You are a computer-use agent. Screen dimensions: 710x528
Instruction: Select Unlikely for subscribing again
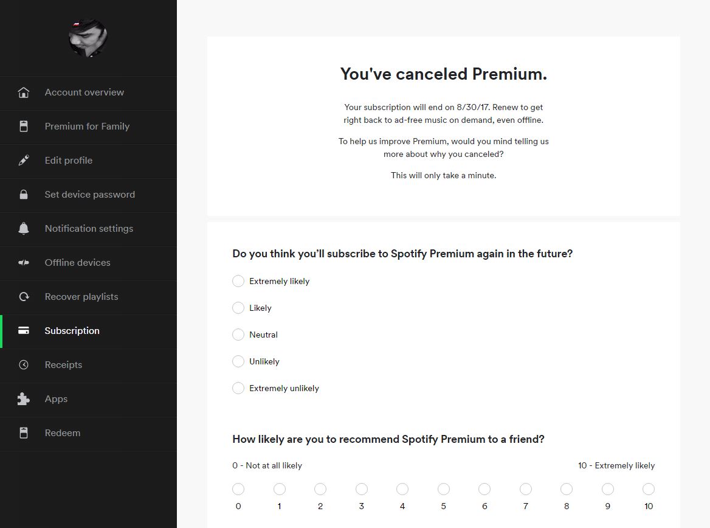click(238, 361)
